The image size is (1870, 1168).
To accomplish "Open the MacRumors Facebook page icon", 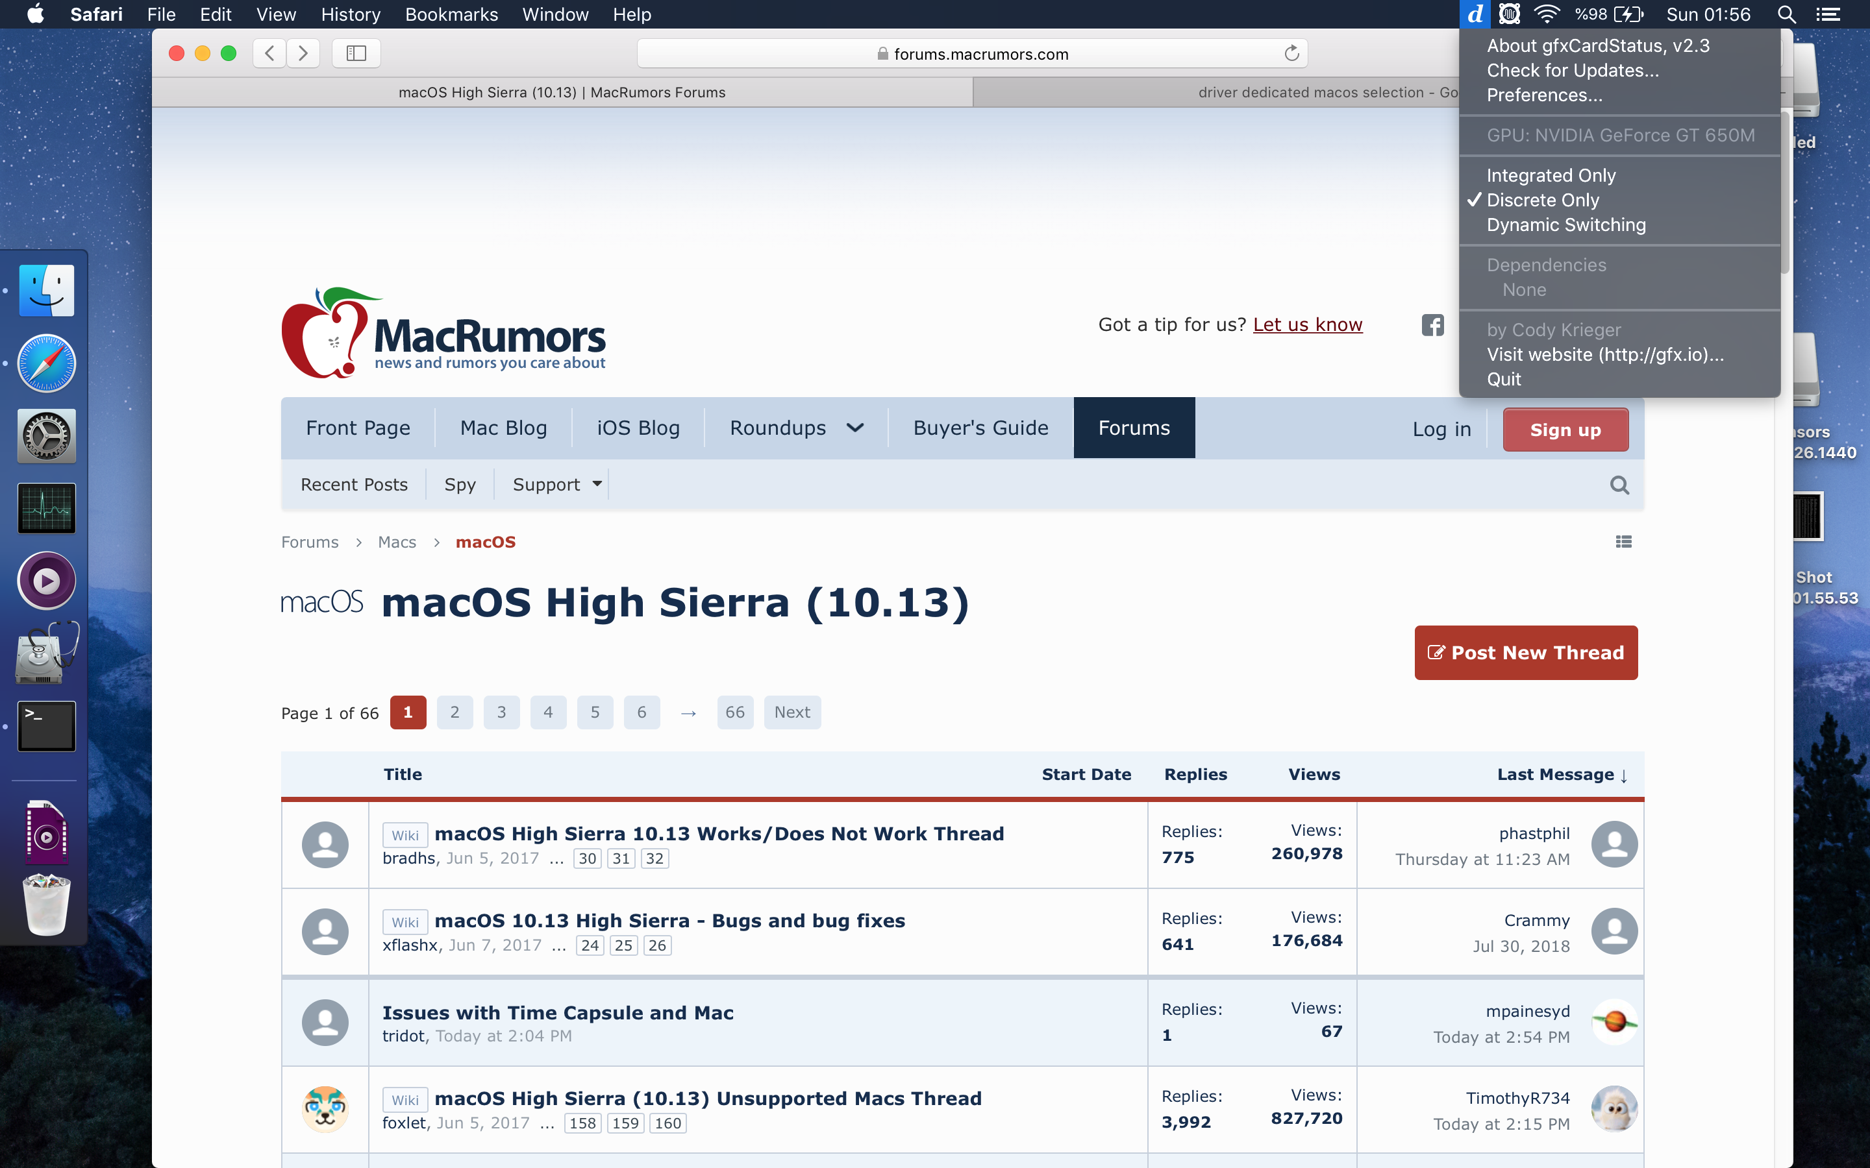I will click(x=1432, y=325).
